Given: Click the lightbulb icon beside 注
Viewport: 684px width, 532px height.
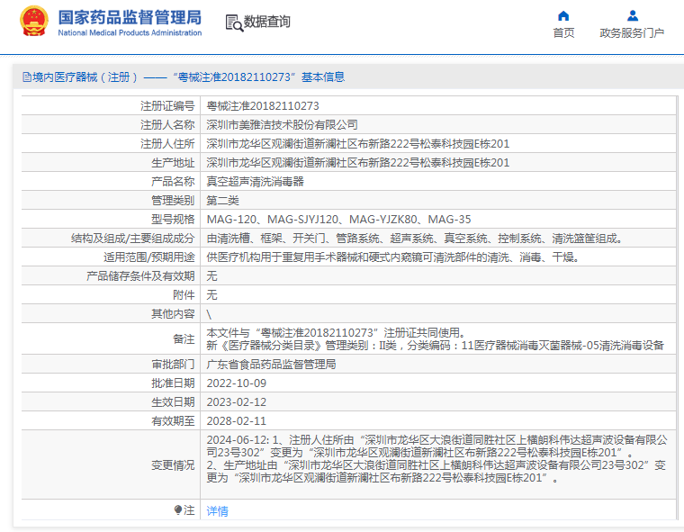Looking at the screenshot, I should tap(178, 509).
